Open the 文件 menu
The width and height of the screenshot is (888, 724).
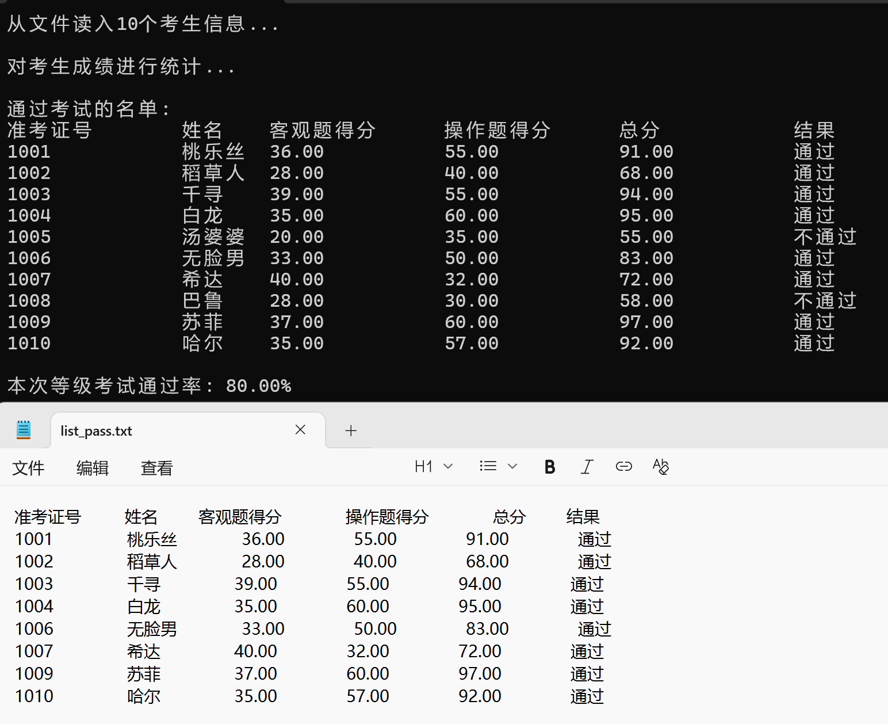pos(28,468)
